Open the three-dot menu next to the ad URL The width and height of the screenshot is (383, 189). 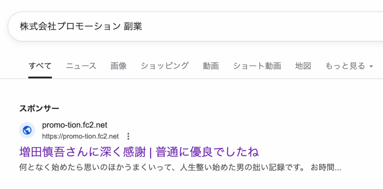click(128, 136)
